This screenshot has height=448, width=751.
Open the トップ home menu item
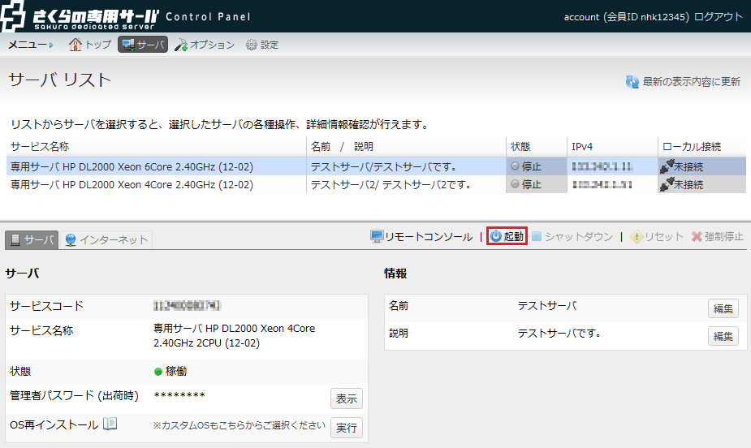[x=90, y=45]
